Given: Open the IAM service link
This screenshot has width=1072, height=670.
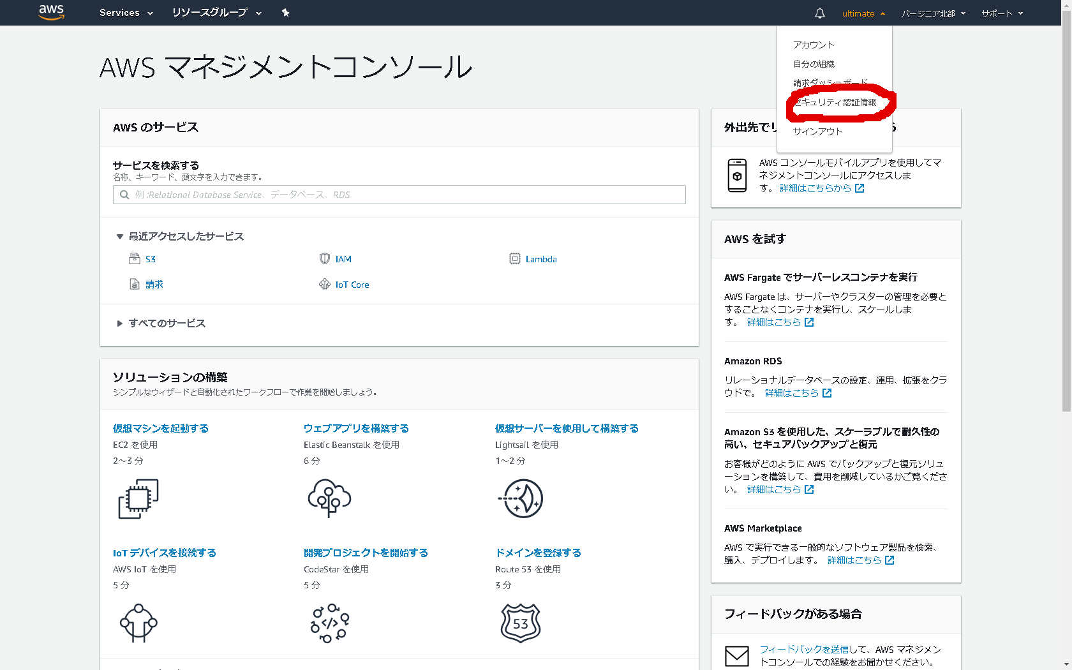Looking at the screenshot, I should [x=343, y=259].
